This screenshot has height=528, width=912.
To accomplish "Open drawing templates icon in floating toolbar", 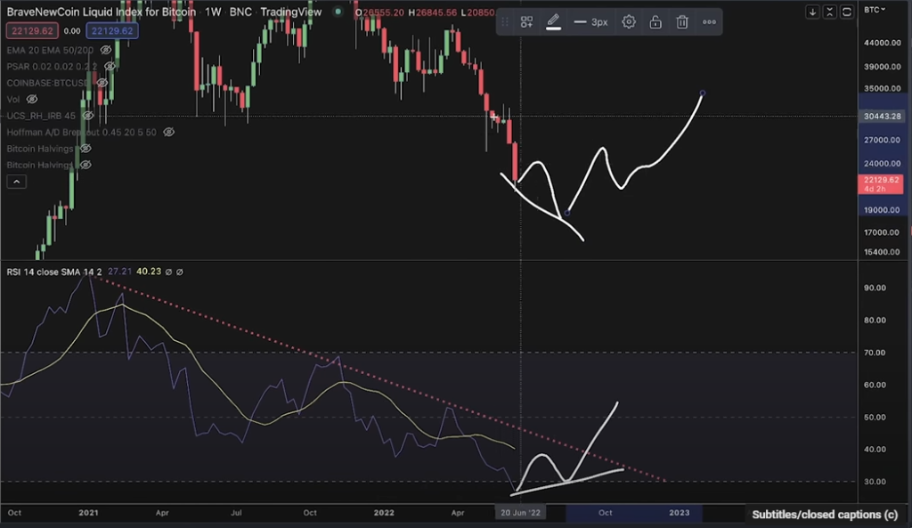I will click(526, 21).
